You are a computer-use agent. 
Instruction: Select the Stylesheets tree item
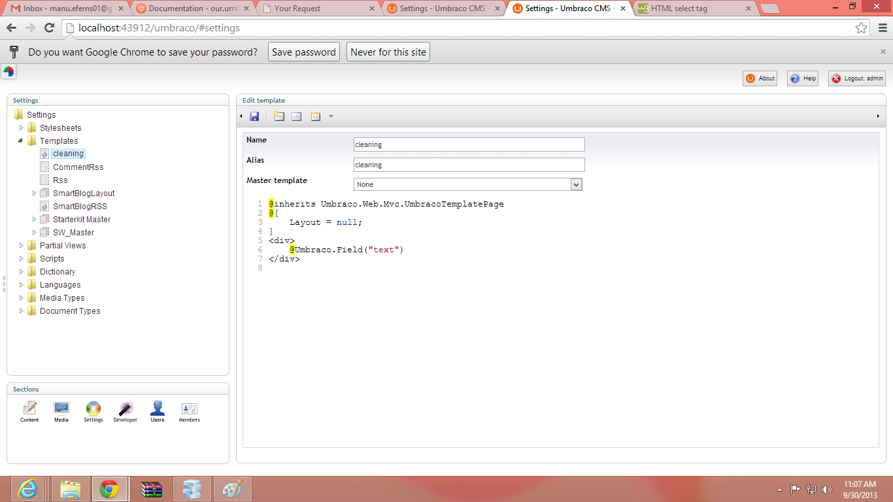click(60, 127)
